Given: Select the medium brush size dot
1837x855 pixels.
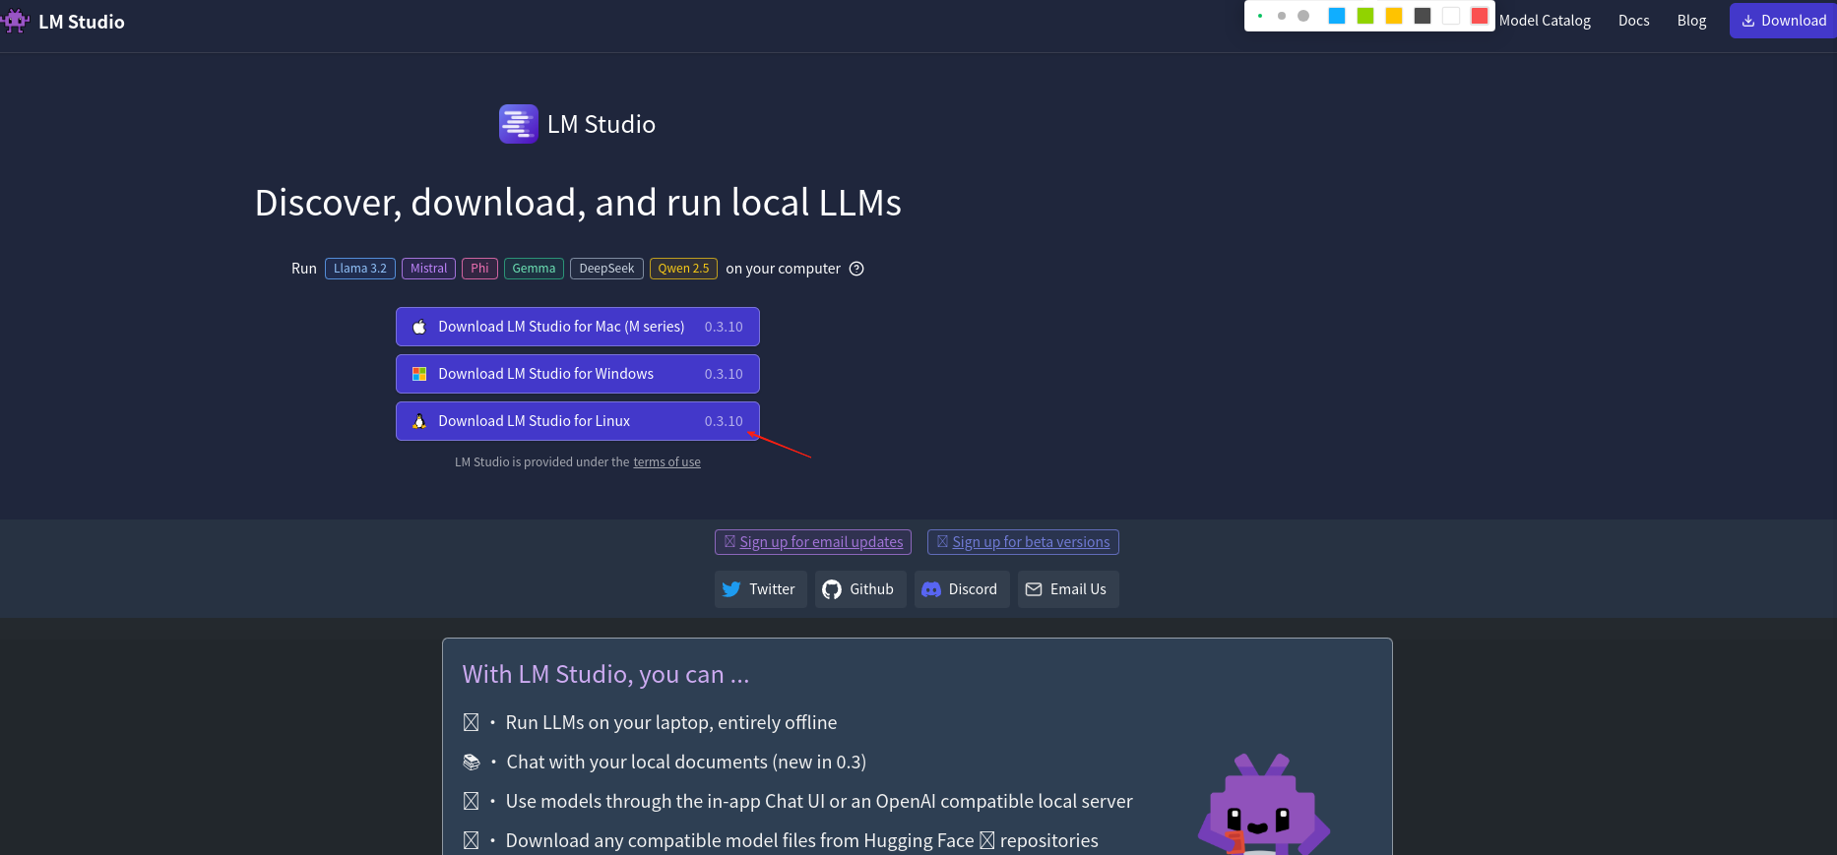Looking at the screenshot, I should click(1282, 16).
